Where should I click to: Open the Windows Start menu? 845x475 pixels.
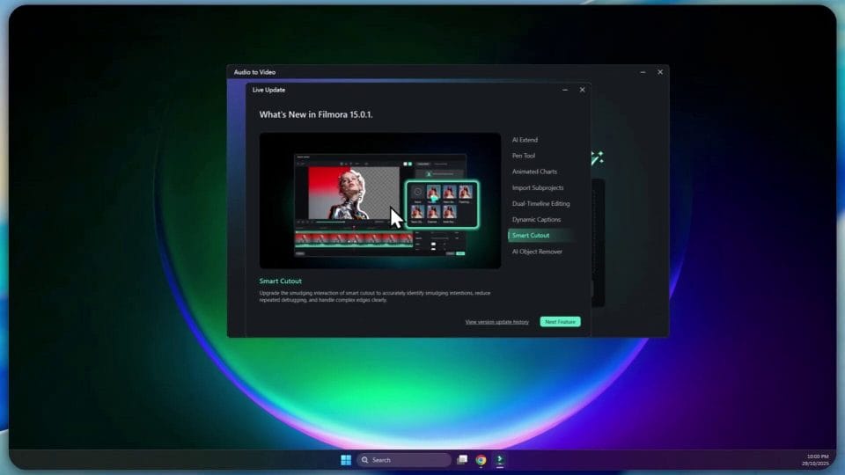point(345,459)
